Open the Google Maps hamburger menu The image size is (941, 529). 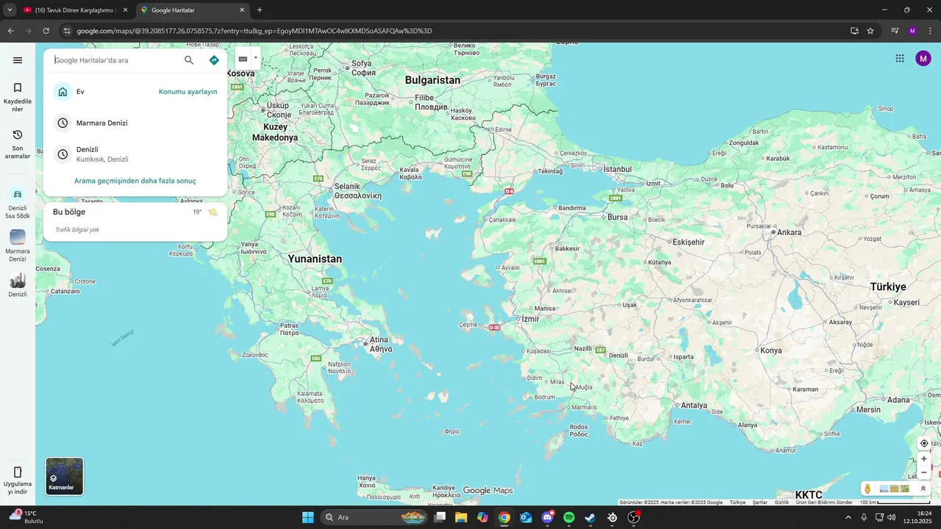18,60
